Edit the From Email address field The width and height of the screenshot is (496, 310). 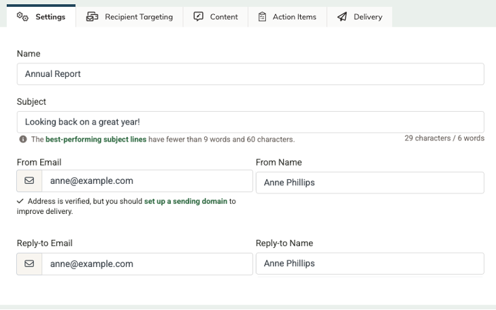(x=146, y=181)
